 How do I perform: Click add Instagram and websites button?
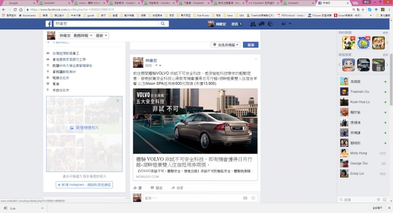[x=84, y=185]
